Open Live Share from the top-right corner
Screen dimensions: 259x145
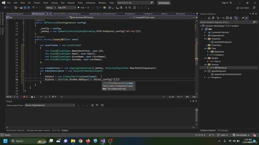click(x=242, y=8)
